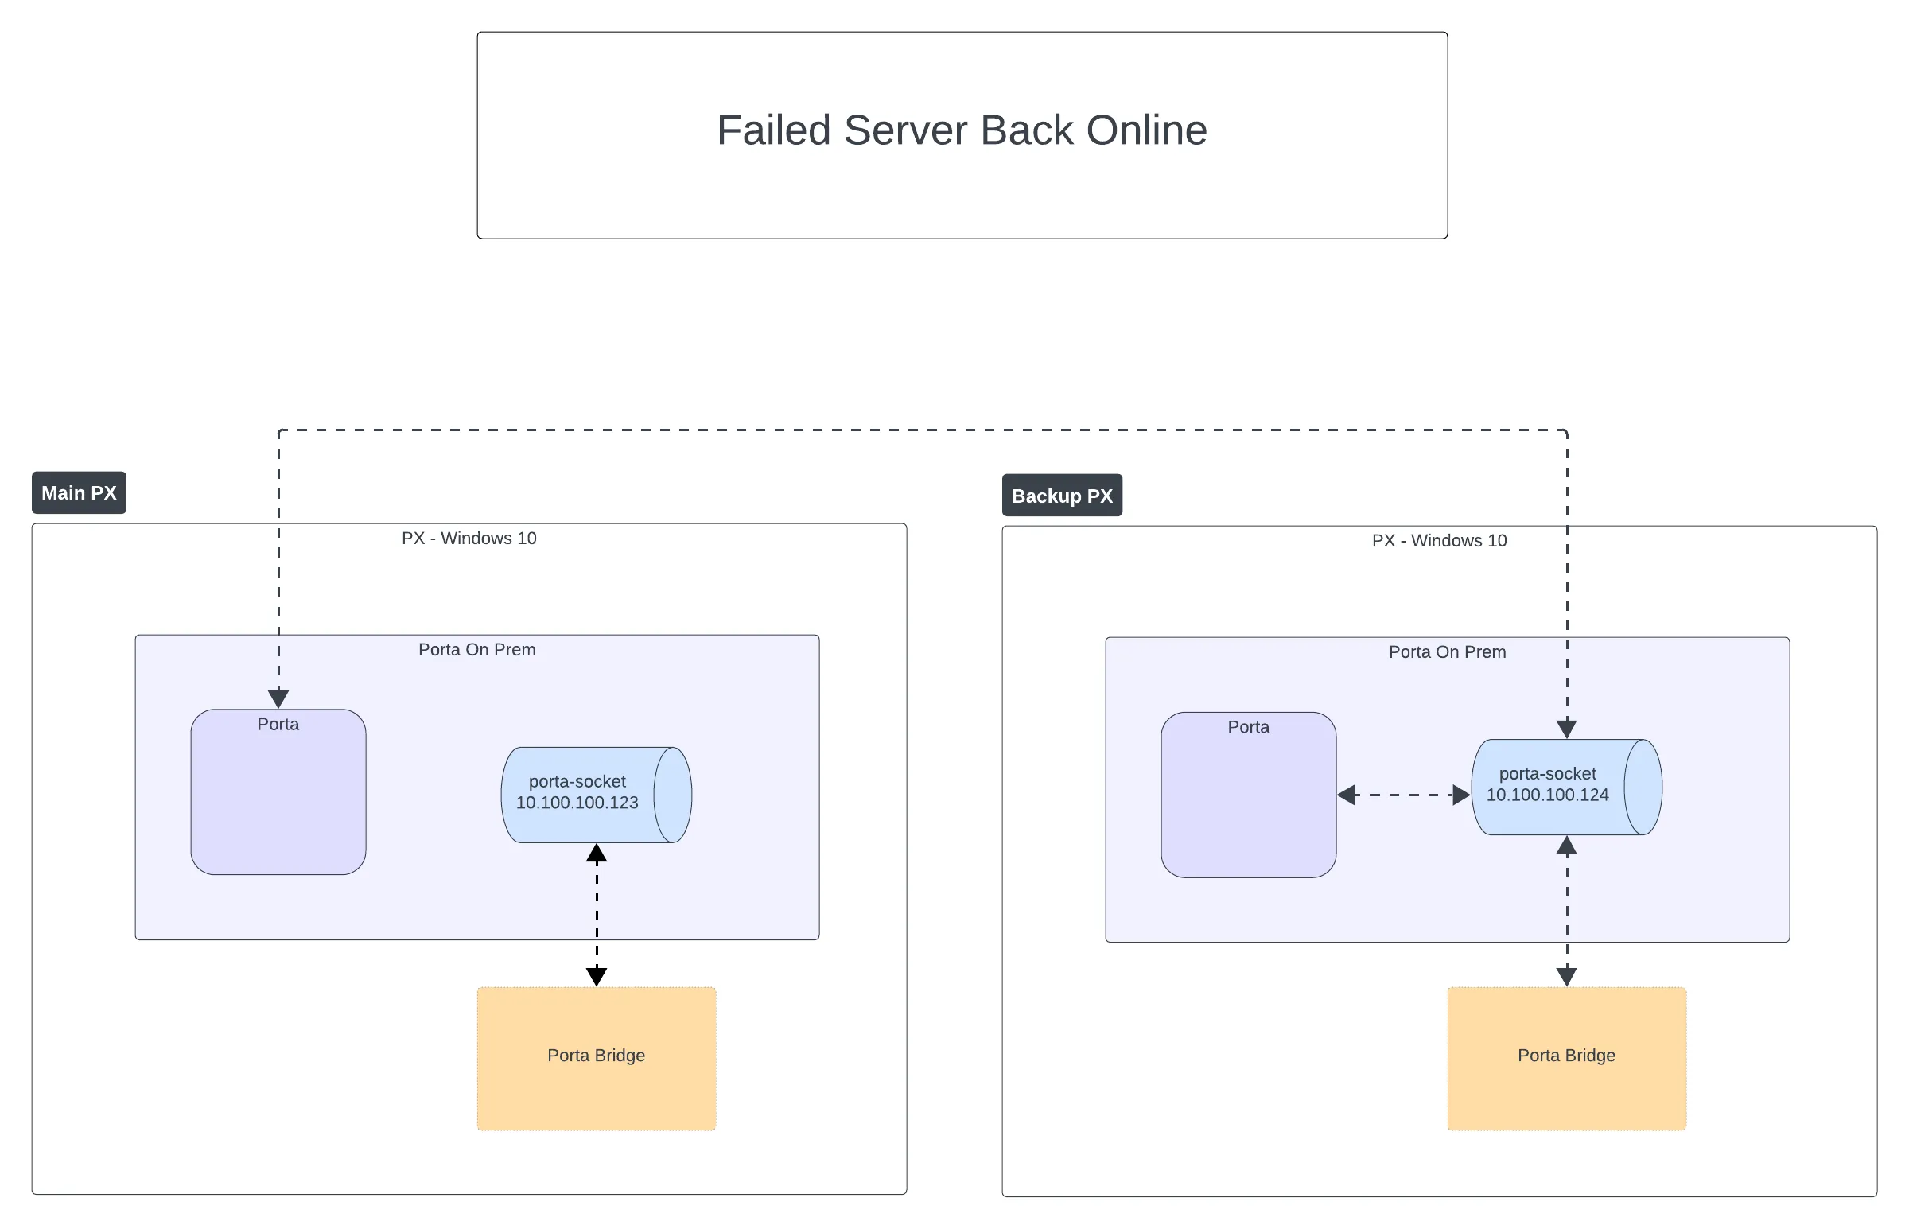Click arrowhead below the 10.100.100.123 socket

596,854
